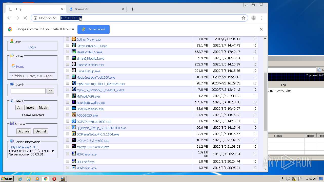Click the PCQQ2020.exe penguin icon

pyautogui.click(x=74, y=115)
